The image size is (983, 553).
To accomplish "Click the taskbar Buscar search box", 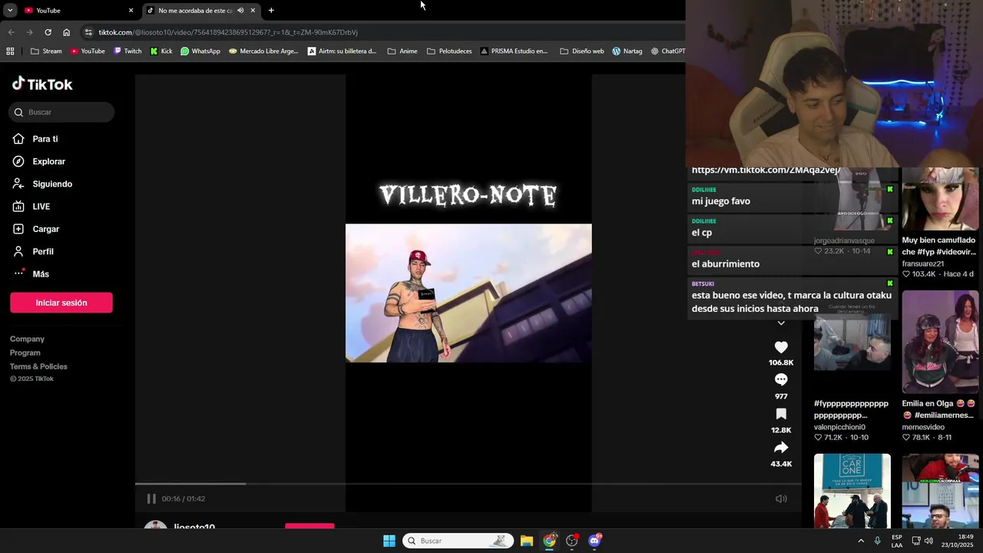I will click(457, 541).
